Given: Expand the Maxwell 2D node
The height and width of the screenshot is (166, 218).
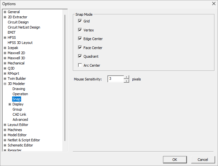Looking at the screenshot, I should [5, 53].
